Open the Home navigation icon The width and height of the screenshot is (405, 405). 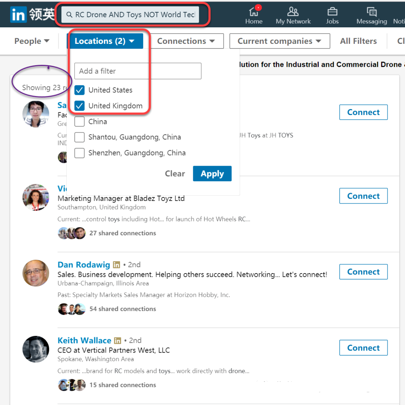[254, 12]
